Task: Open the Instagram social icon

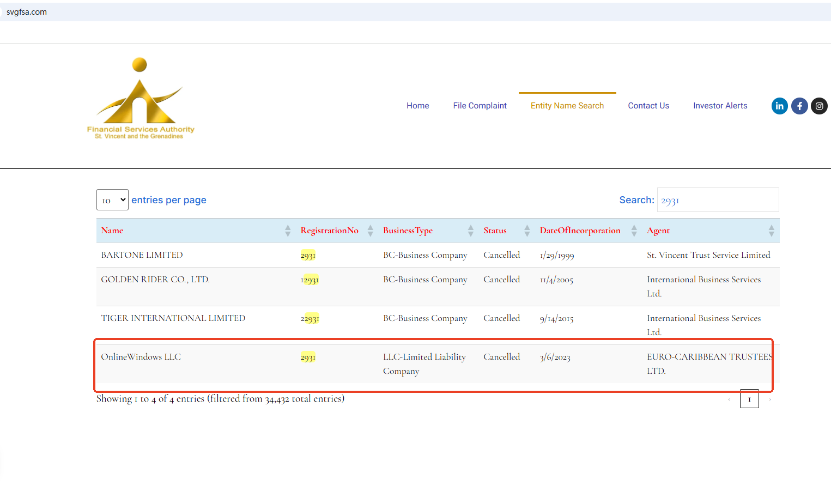Action: pos(819,106)
